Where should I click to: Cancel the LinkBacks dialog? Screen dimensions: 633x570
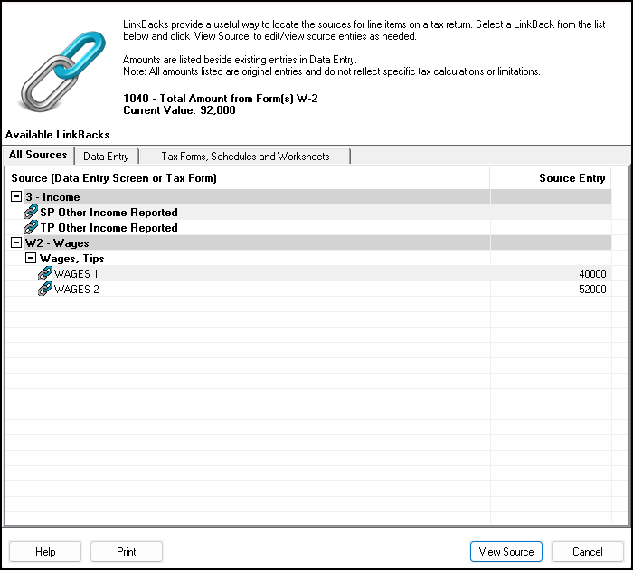click(x=587, y=551)
